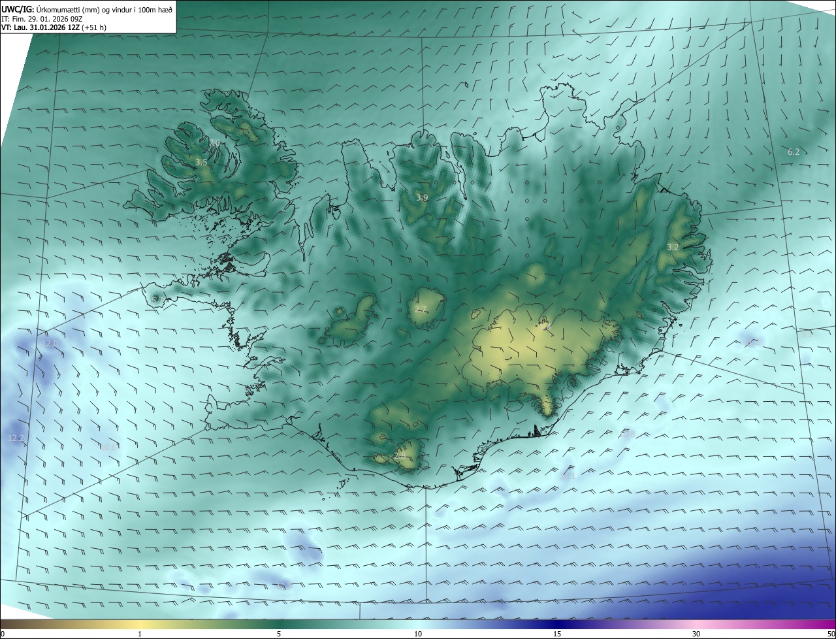
Task: Click the 3.9 precipitation value label
Action: coord(422,197)
